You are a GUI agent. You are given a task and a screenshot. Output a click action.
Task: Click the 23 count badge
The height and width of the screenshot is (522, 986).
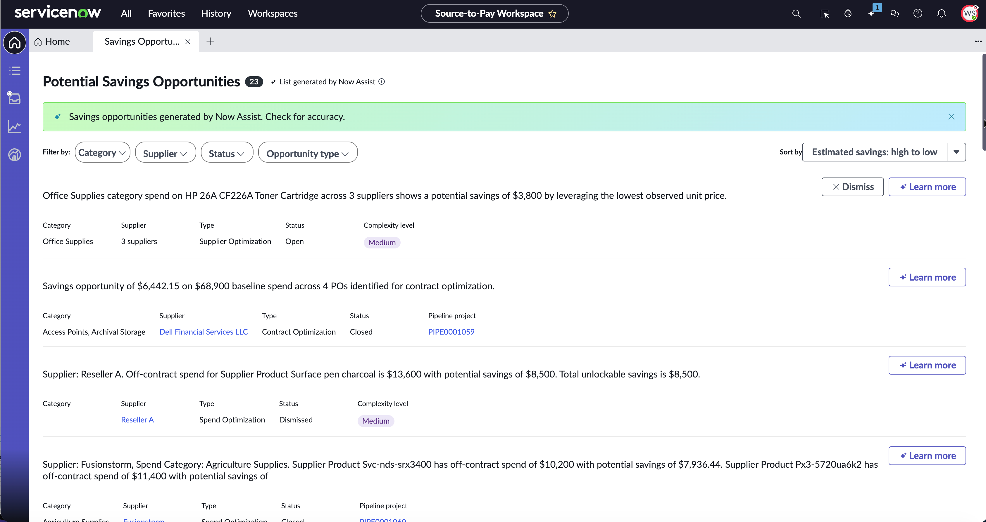click(x=254, y=82)
